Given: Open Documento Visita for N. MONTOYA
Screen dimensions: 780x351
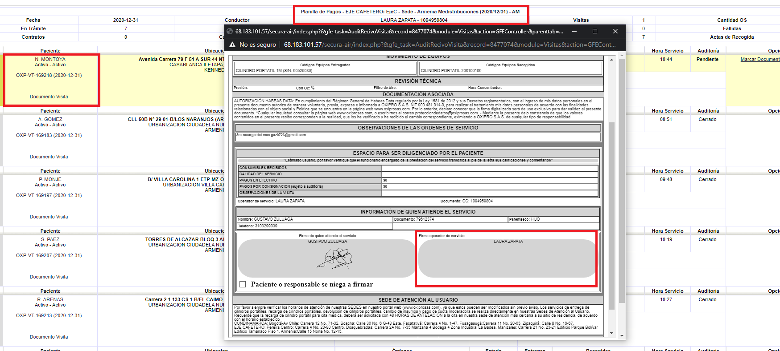Looking at the screenshot, I should click(x=49, y=97).
